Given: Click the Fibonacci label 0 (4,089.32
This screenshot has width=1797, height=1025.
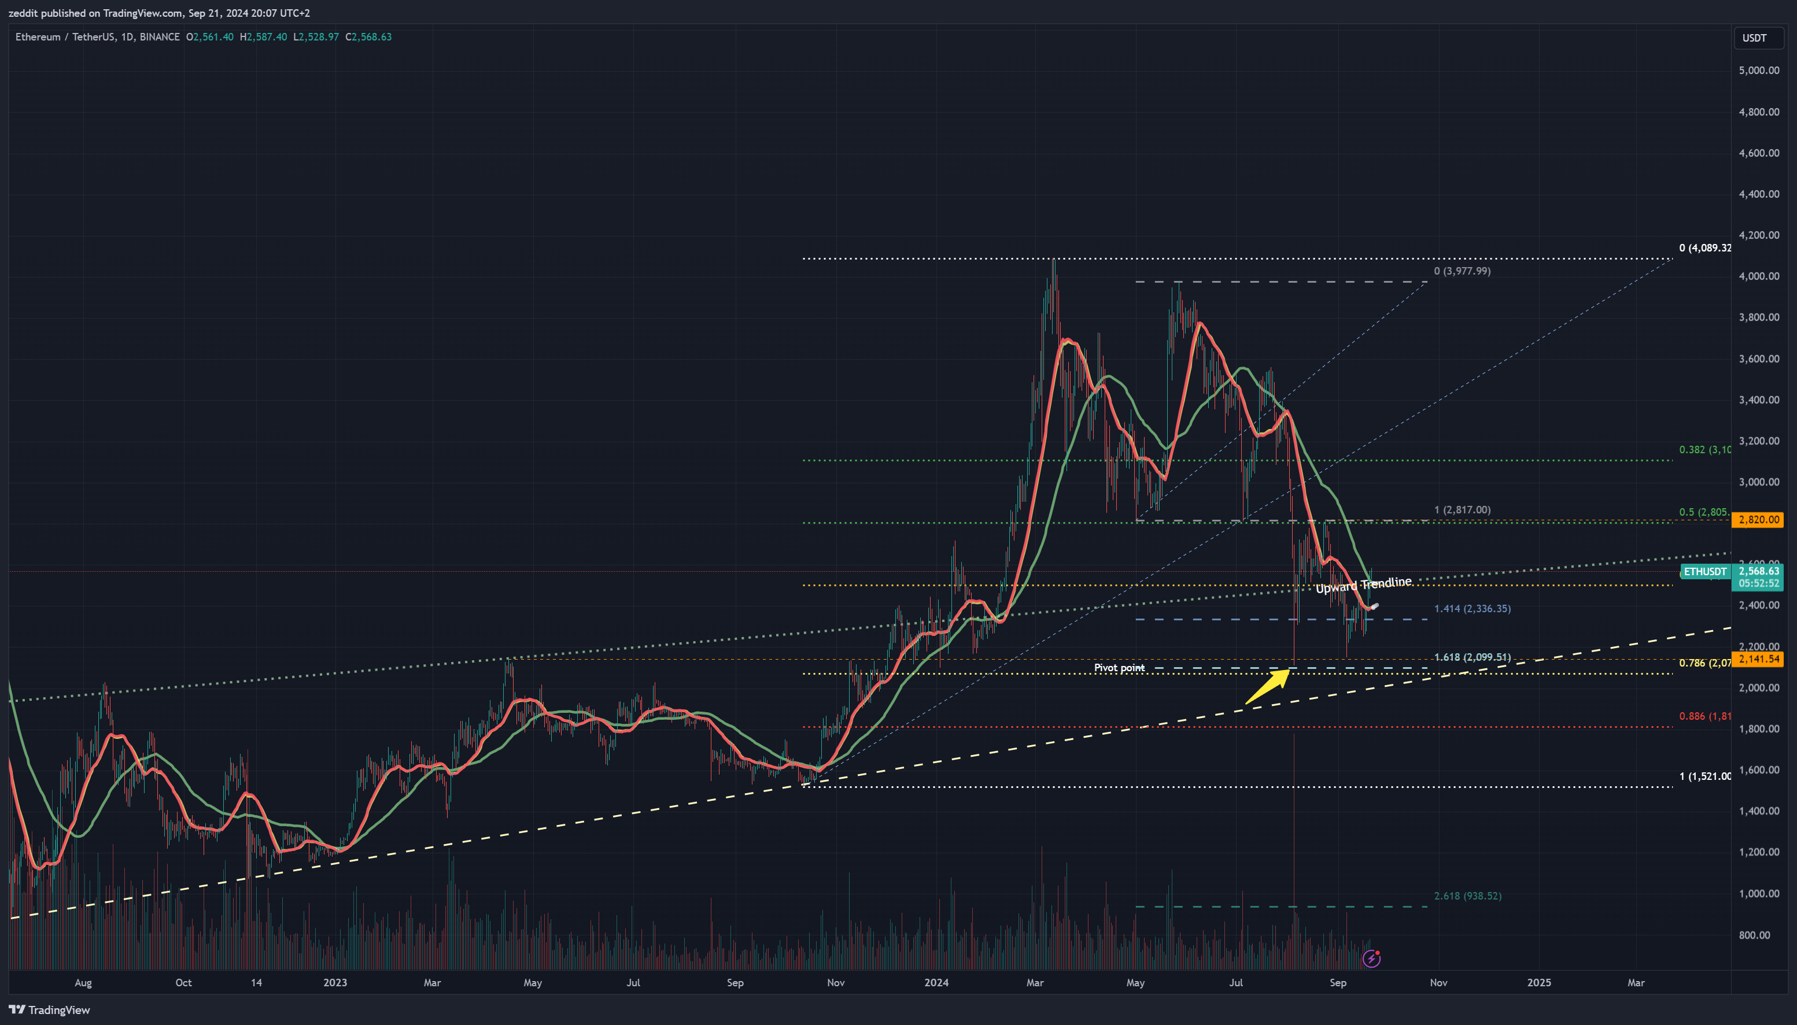Looking at the screenshot, I should coord(1705,248).
